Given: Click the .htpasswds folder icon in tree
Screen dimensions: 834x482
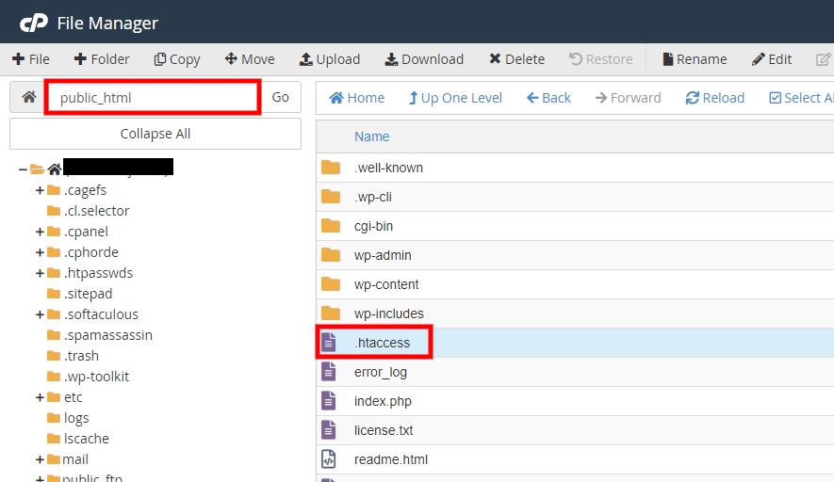Looking at the screenshot, I should click(x=54, y=273).
